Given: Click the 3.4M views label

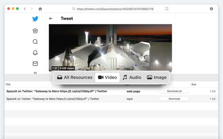Looking at the screenshot, I should (x=67, y=68).
